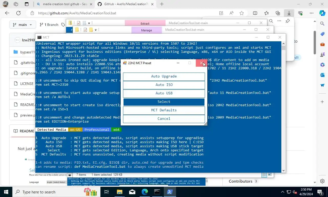Image resolution: width=328 pixels, height=197 pixels.
Task: Click the Extract ribbon tab
Action: point(145,23)
